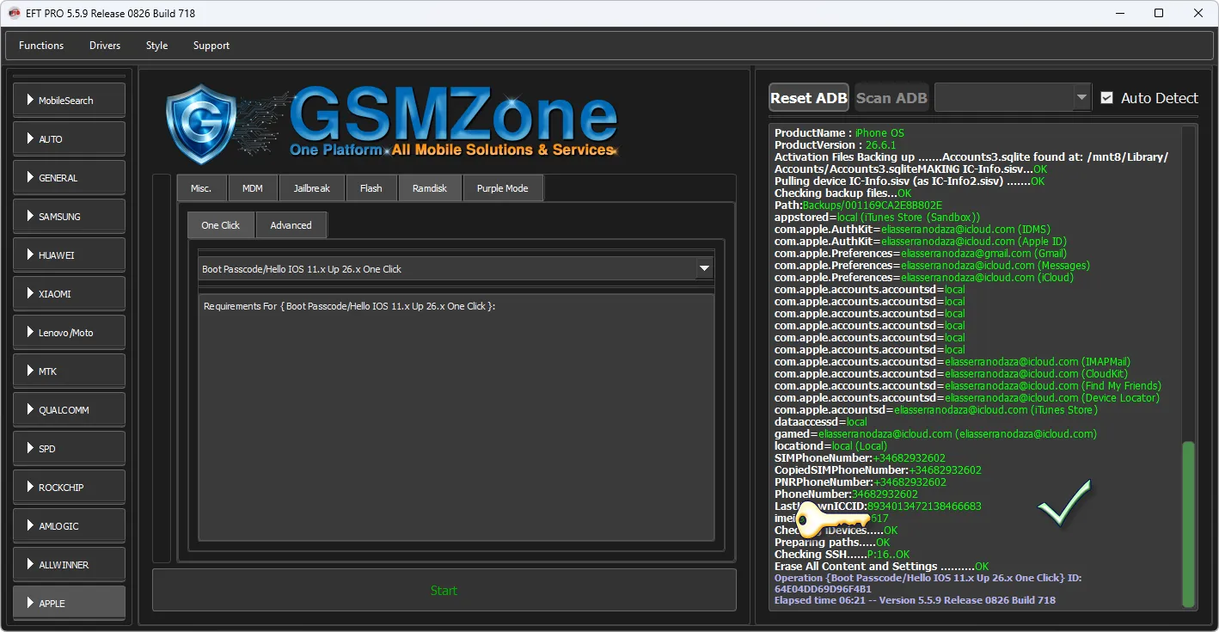
Task: Click the ProductVersion 26.6.1 log line
Action: [836, 145]
